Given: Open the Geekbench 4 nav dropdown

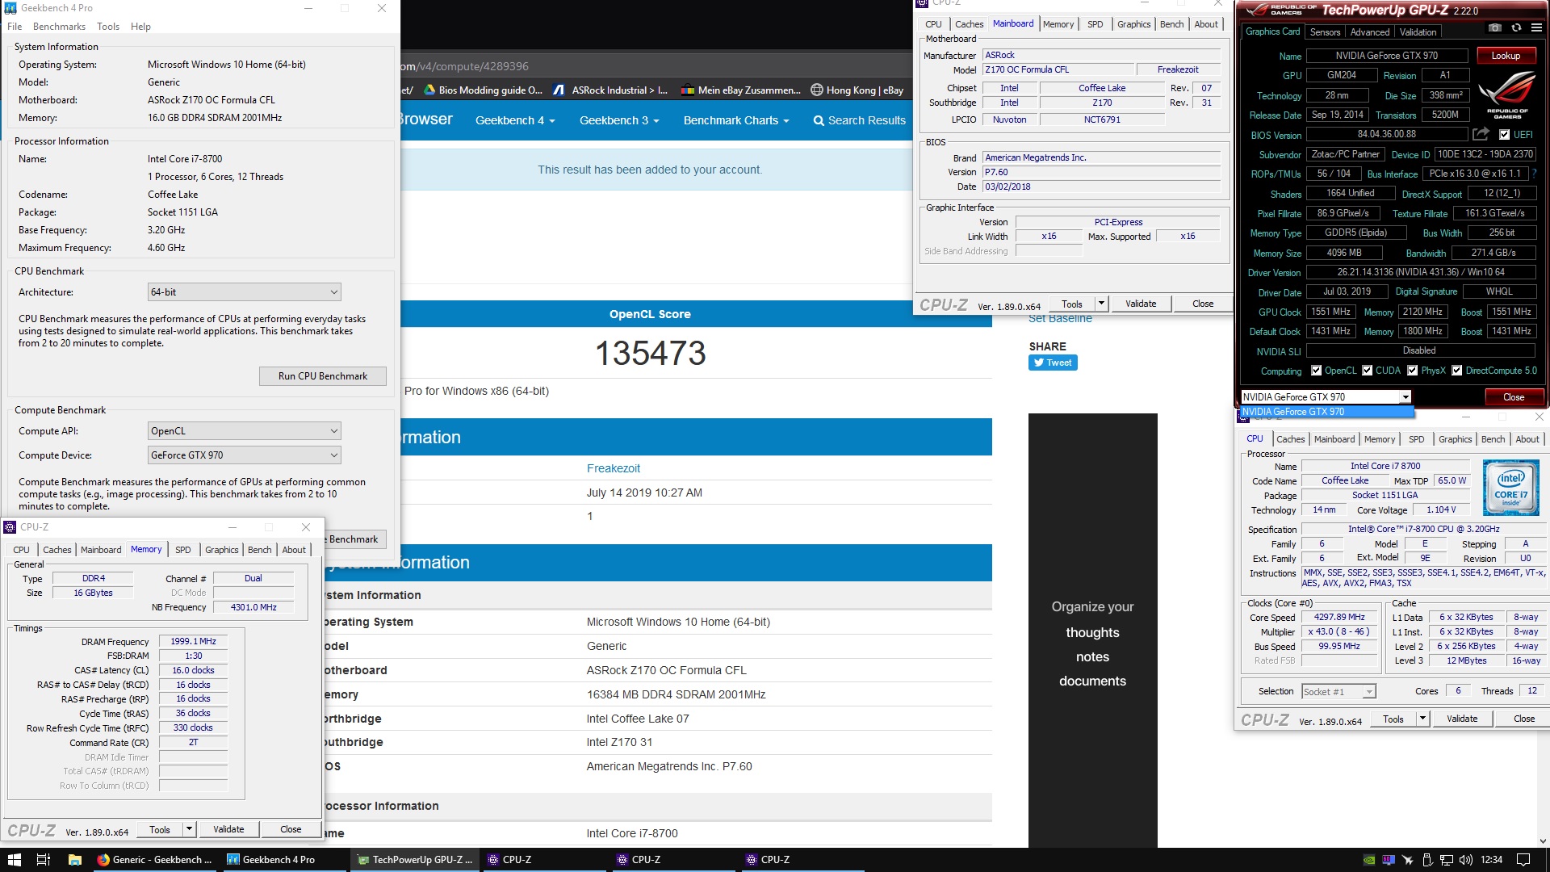Looking at the screenshot, I should coord(515,120).
